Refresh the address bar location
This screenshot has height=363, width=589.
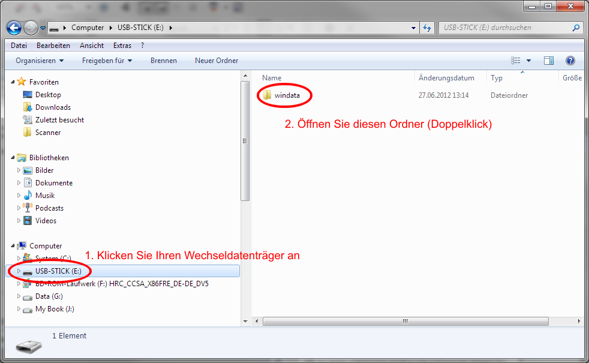coord(427,28)
